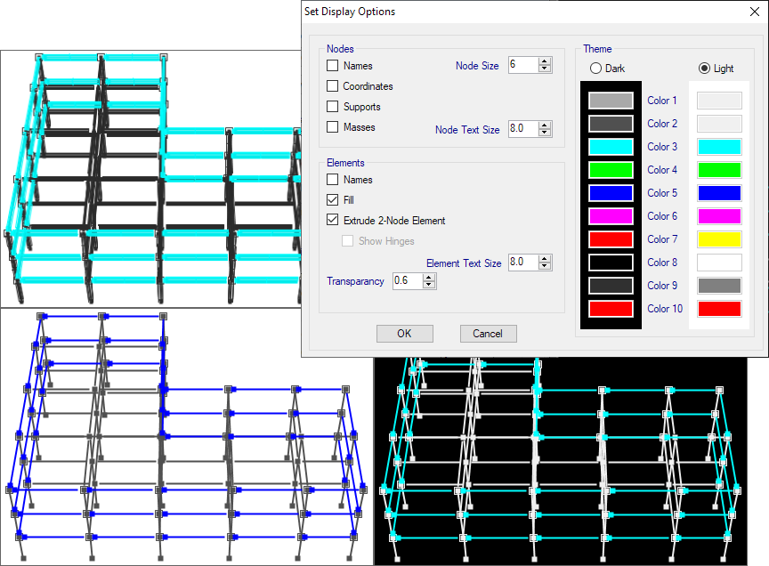
Task: Disable Extrude 2-Node Element
Action: pyautogui.click(x=333, y=221)
